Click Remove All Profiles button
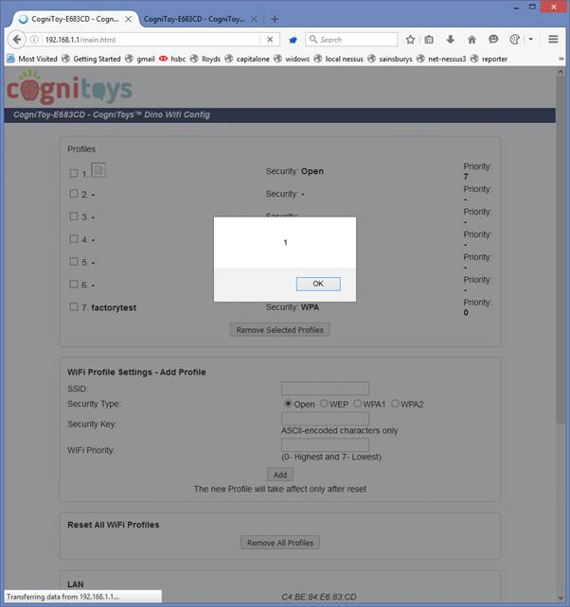 point(280,543)
